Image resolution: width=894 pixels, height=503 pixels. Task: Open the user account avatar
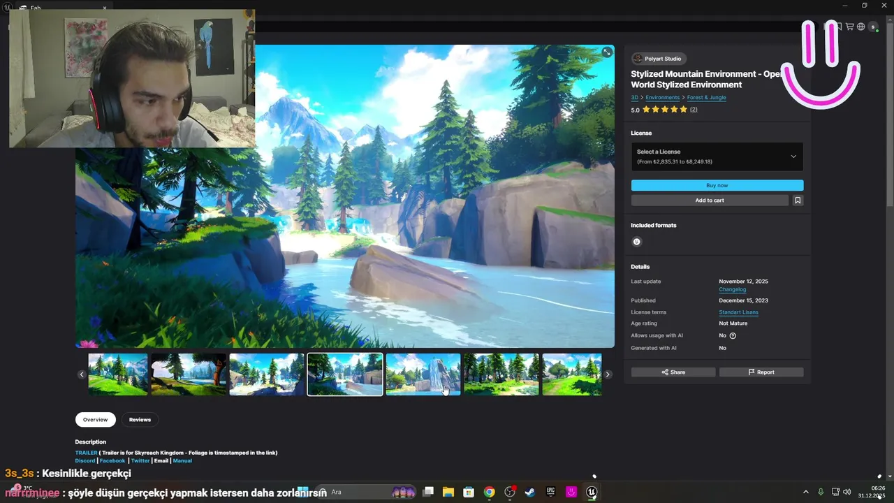872,27
